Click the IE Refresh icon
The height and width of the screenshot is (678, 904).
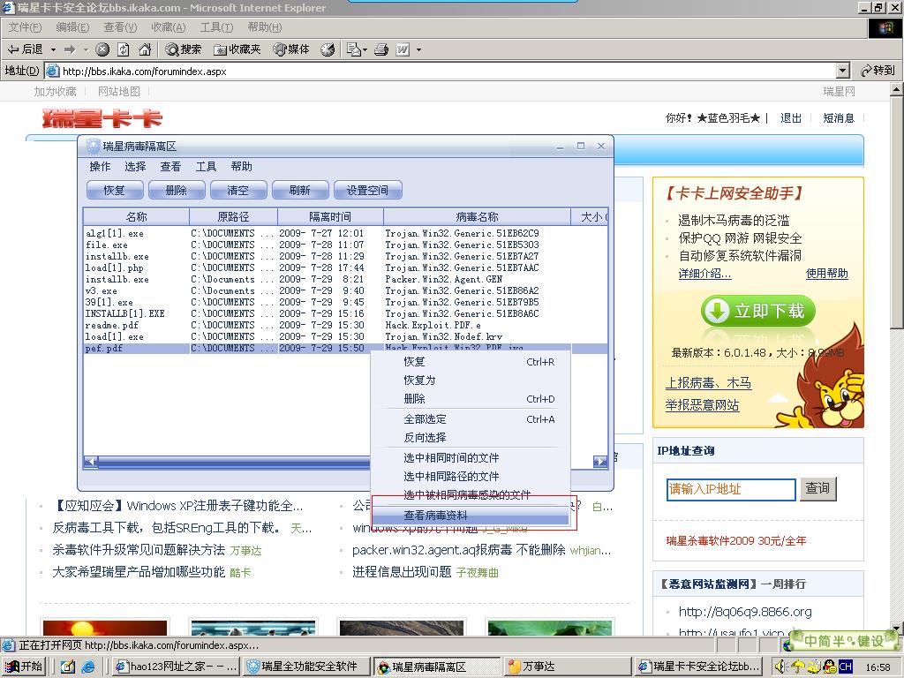(124, 49)
